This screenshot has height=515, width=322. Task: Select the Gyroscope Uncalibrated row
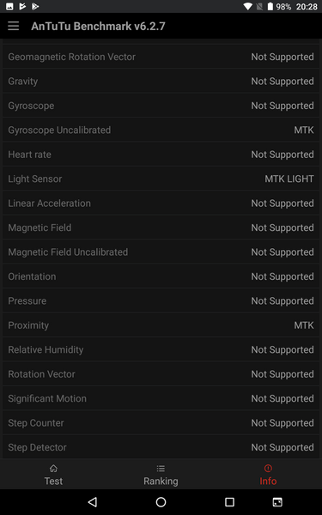(x=161, y=130)
